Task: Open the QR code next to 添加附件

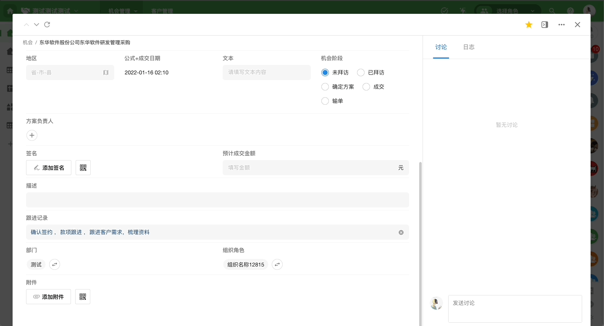Action: [83, 297]
